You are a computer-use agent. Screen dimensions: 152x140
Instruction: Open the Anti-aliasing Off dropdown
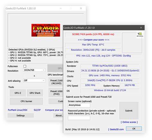coord(34,80)
